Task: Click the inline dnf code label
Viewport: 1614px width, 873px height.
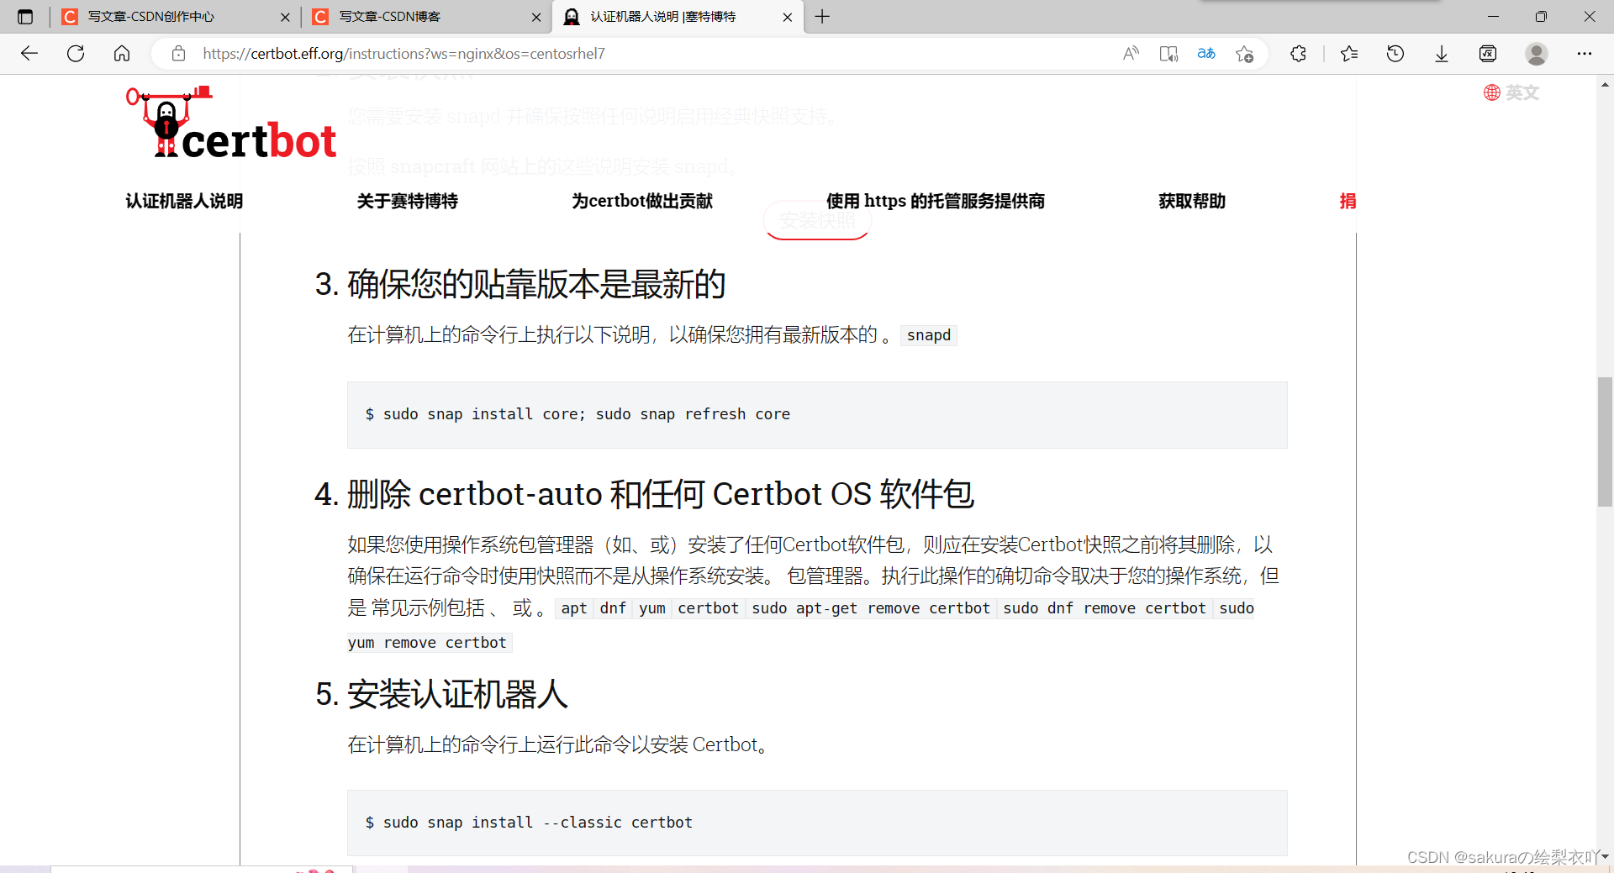Action: tap(613, 608)
